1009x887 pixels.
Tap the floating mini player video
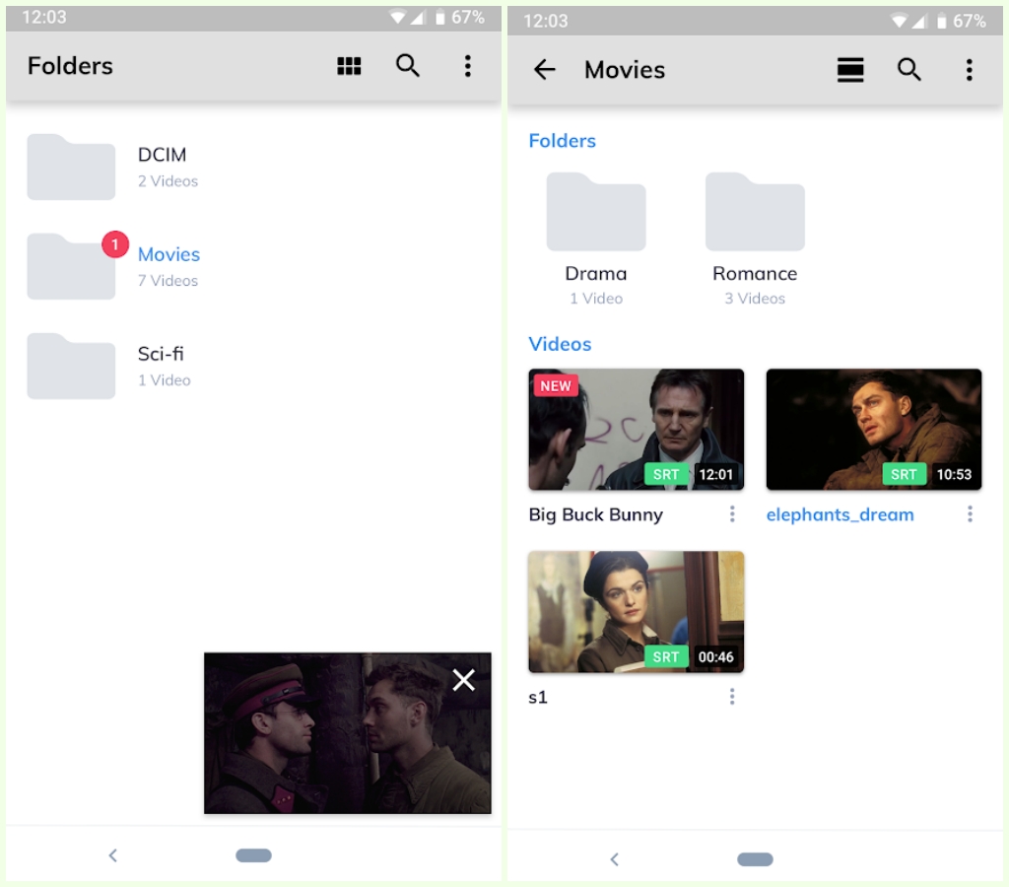pos(348,733)
